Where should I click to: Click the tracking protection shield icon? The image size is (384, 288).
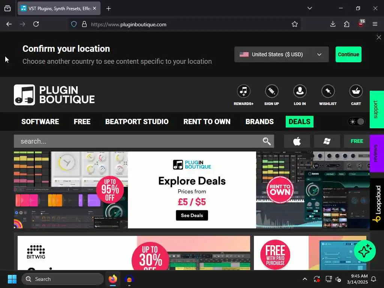click(74, 24)
